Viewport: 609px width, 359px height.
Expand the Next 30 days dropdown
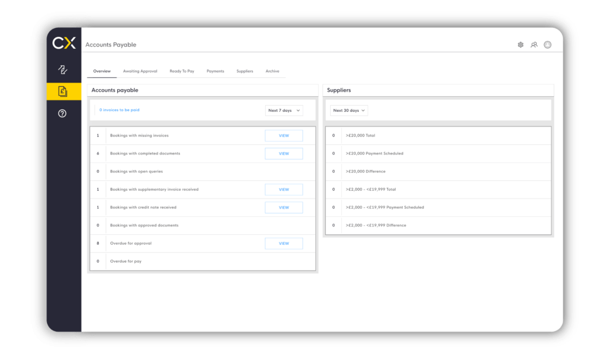click(x=349, y=111)
